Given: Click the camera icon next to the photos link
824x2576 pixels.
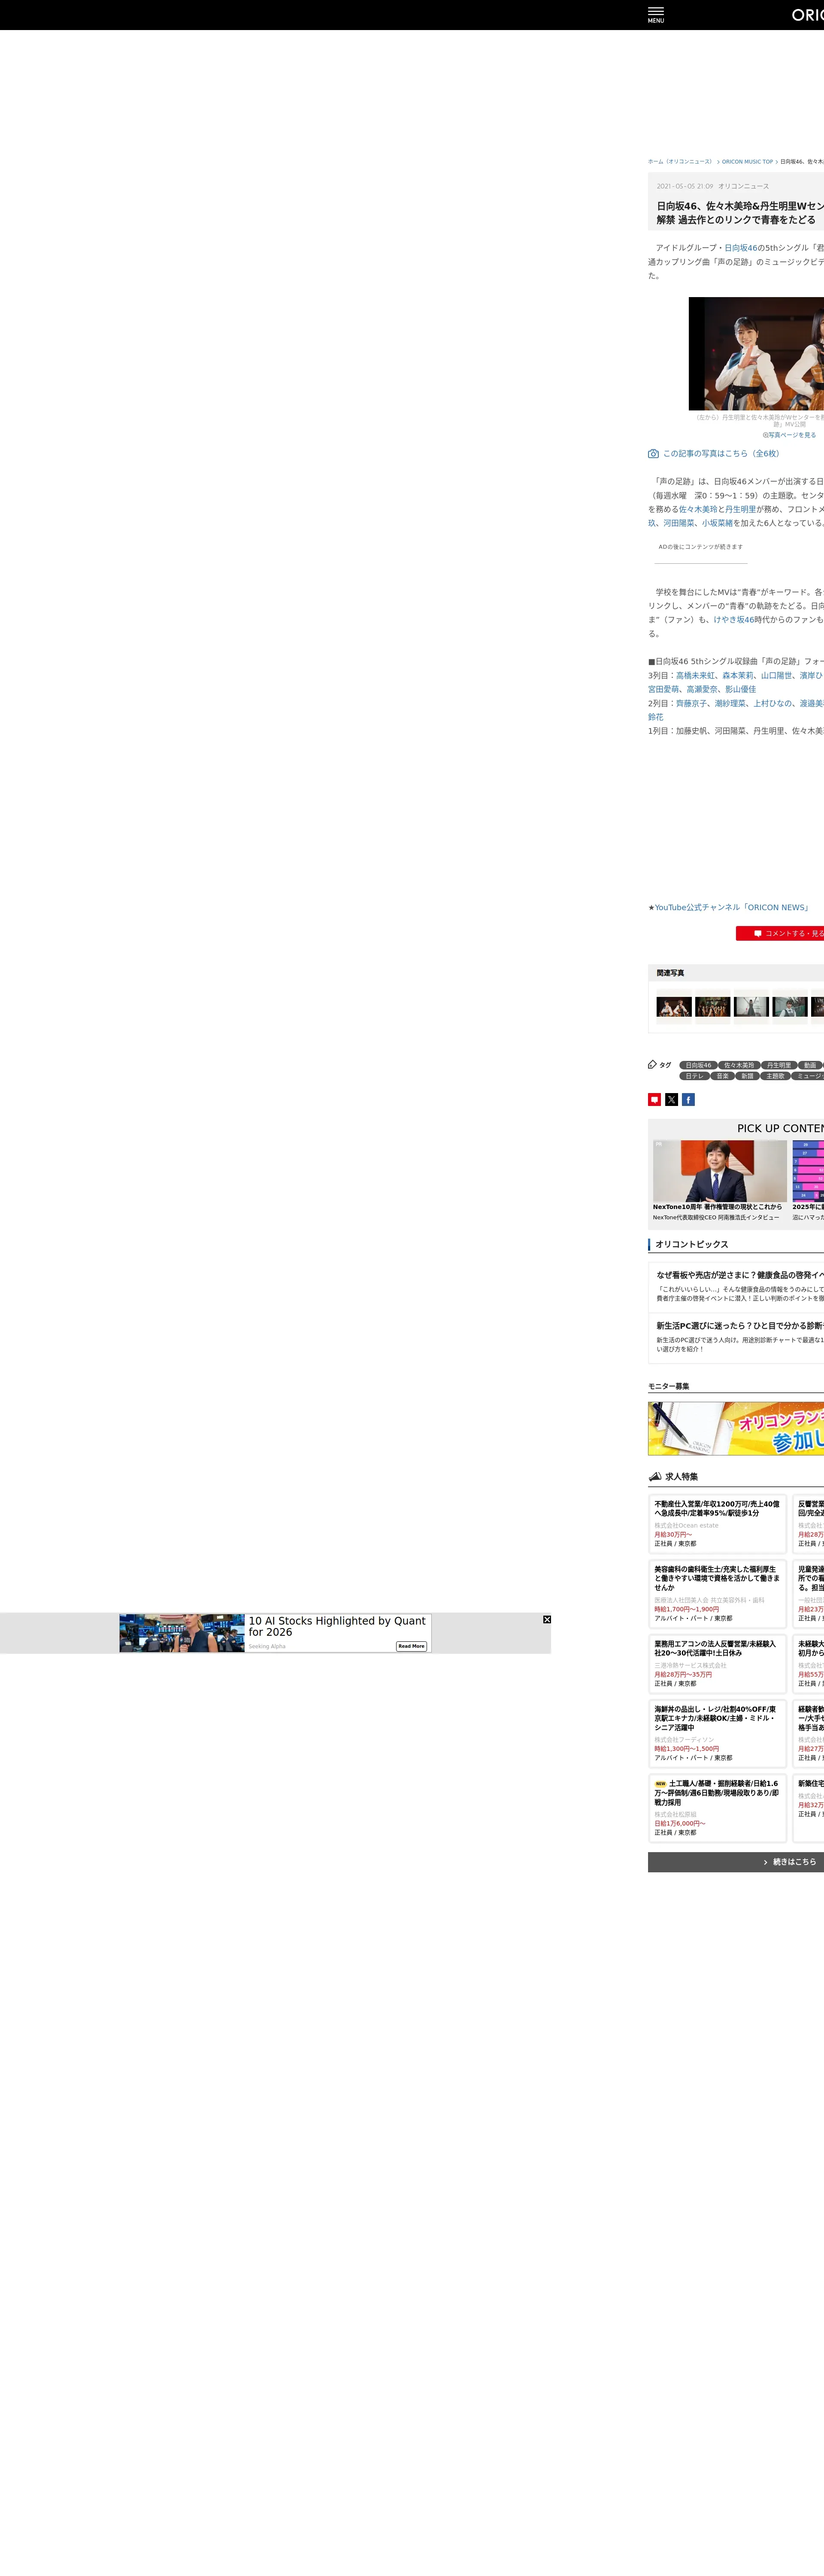Looking at the screenshot, I should pos(653,453).
